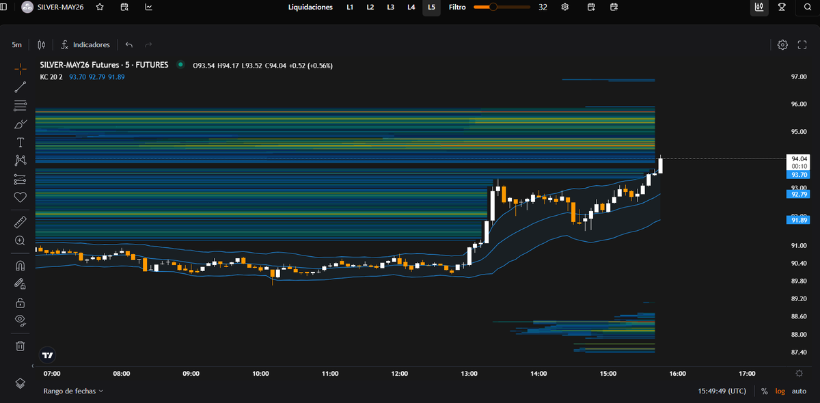Toggle auto scale mode
This screenshot has height=403, width=820.
click(799, 391)
